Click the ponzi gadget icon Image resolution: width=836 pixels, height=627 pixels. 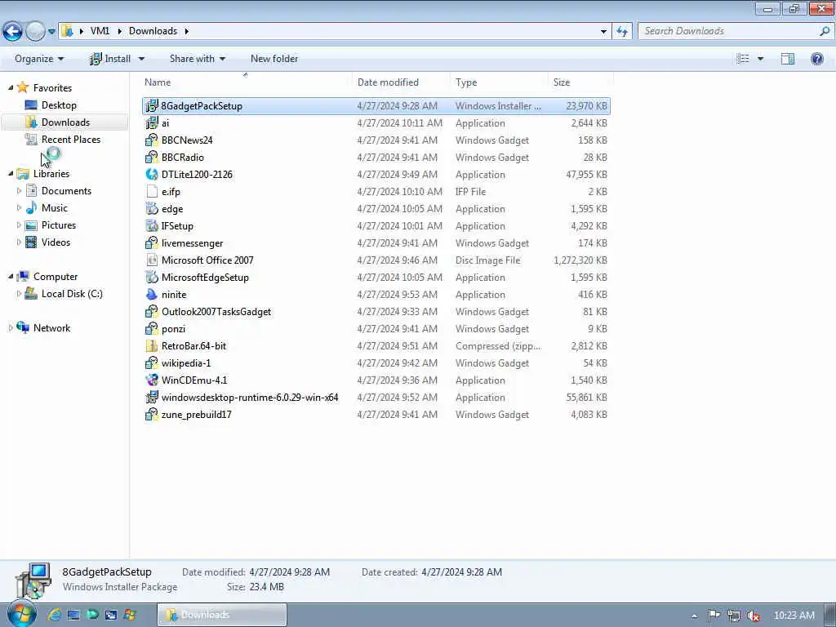tap(152, 328)
